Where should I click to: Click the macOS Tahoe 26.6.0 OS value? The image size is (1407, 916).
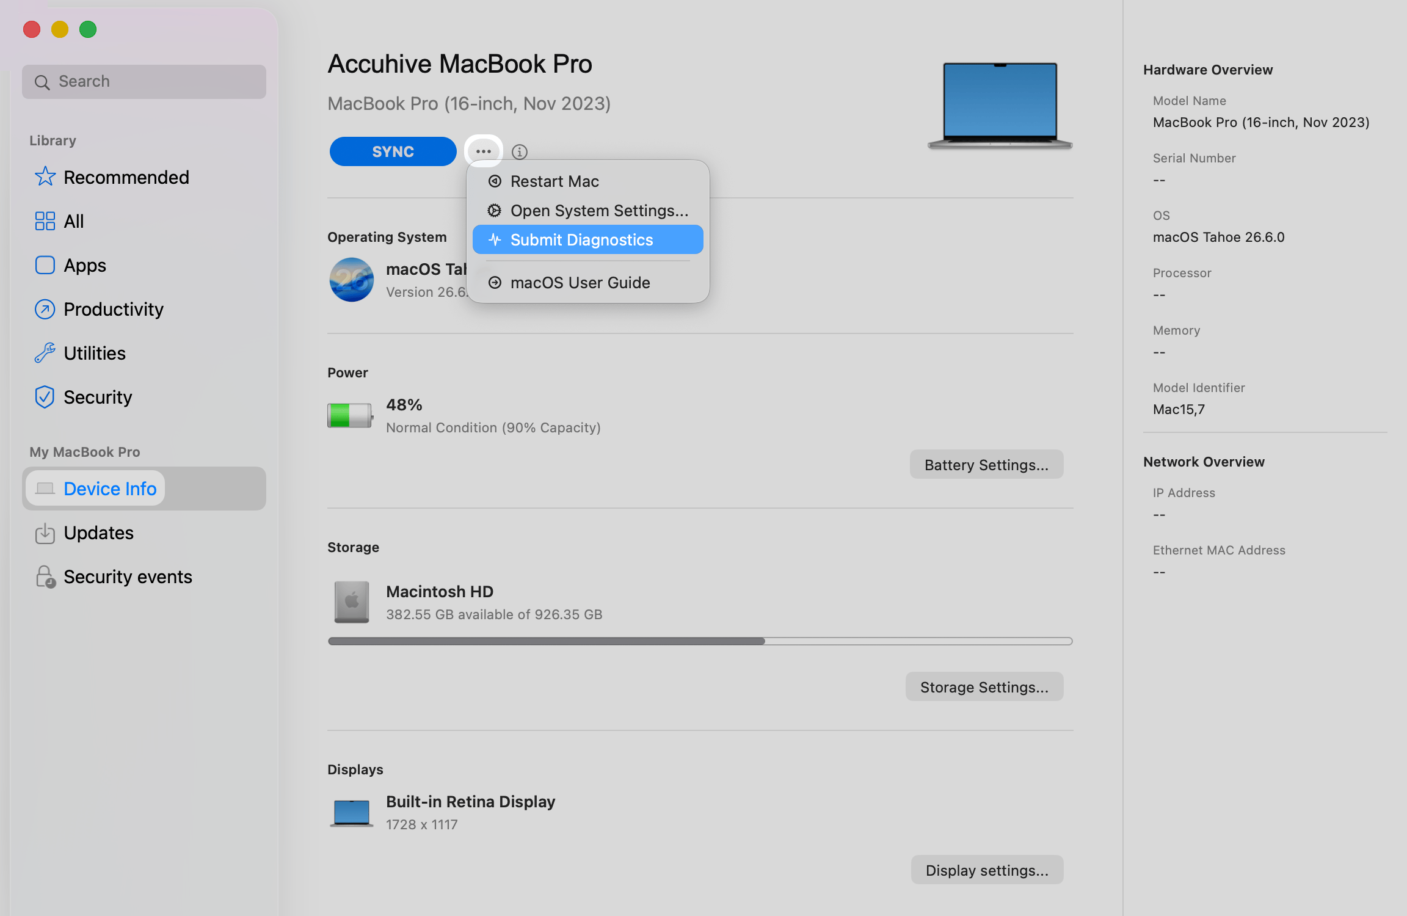click(1219, 237)
